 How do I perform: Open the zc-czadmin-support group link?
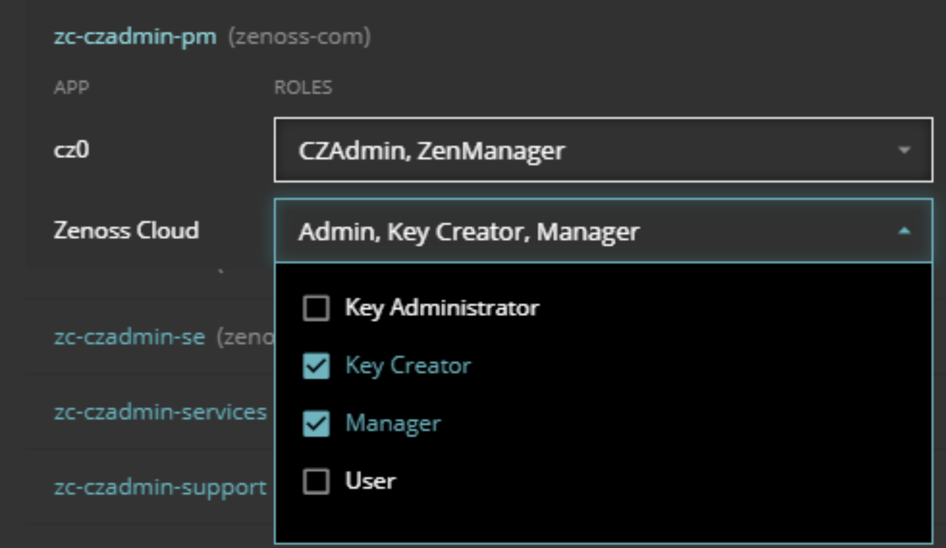(x=160, y=487)
